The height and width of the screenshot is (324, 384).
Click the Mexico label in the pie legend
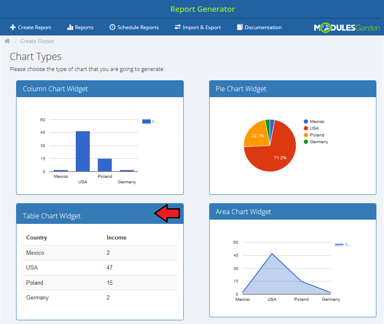[317, 121]
